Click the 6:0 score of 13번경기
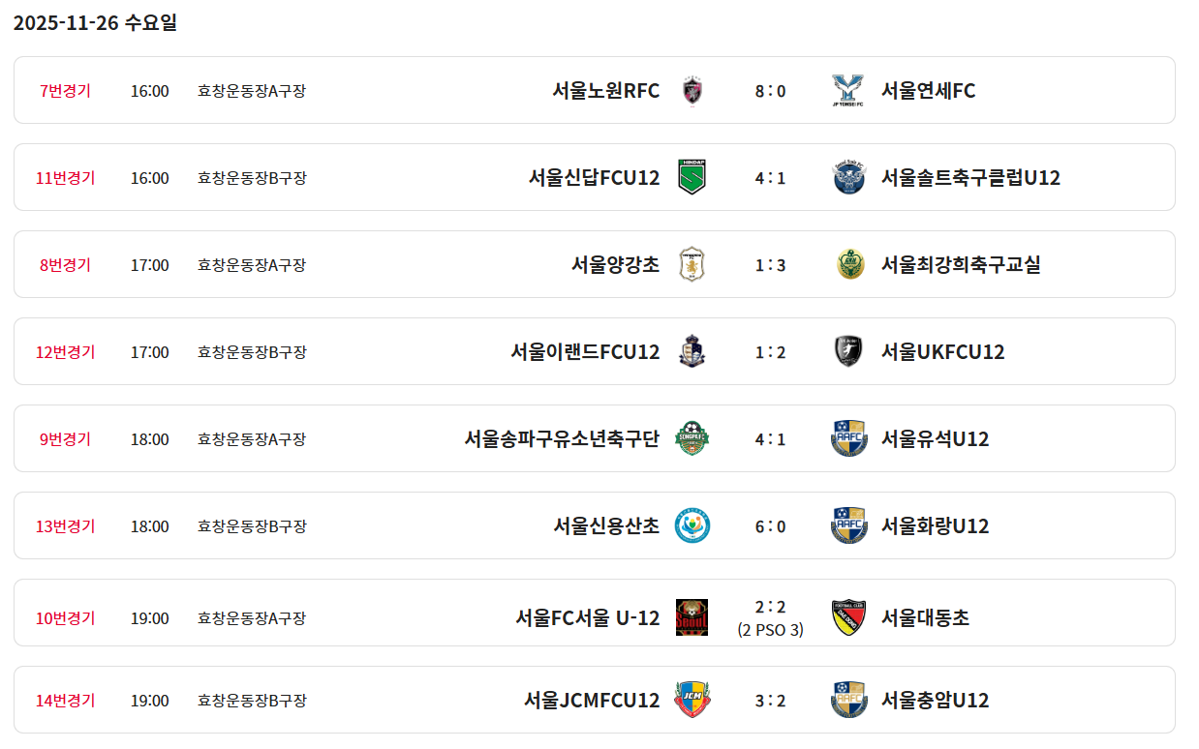The height and width of the screenshot is (749, 1199). [770, 526]
